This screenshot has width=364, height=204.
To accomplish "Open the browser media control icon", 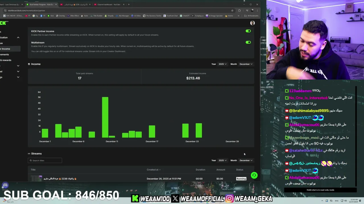I will pos(247,10).
